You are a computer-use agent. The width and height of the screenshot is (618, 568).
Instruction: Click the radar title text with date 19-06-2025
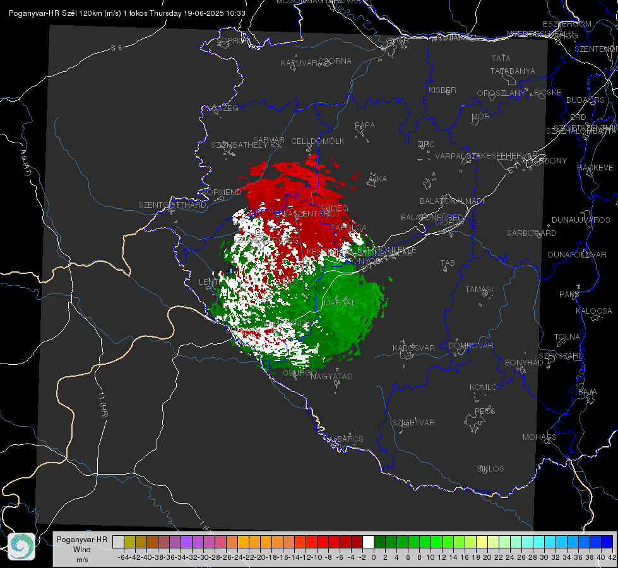pyautogui.click(x=127, y=13)
